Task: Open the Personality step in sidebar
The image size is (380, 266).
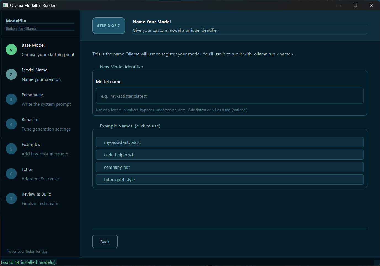Action: pyautogui.click(x=32, y=95)
